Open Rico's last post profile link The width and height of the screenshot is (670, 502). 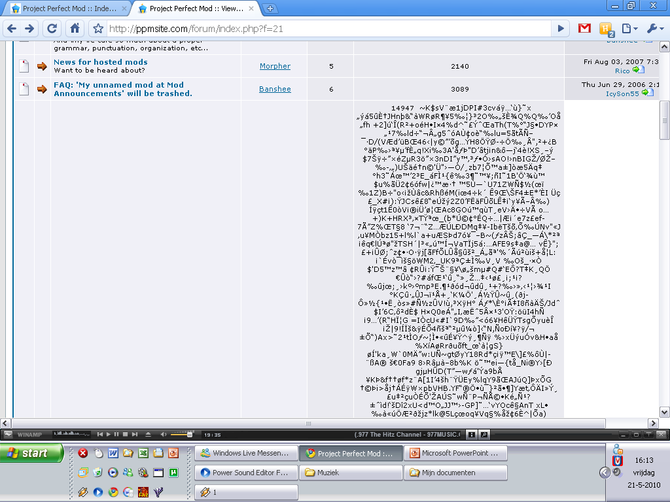pos(622,71)
